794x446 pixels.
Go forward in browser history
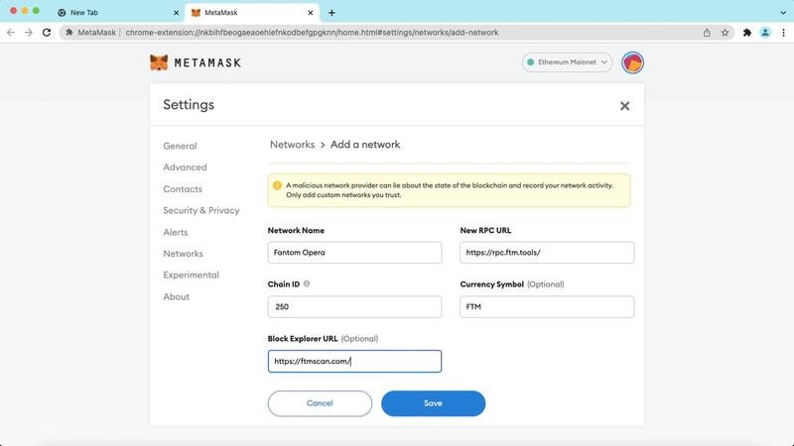(29, 33)
